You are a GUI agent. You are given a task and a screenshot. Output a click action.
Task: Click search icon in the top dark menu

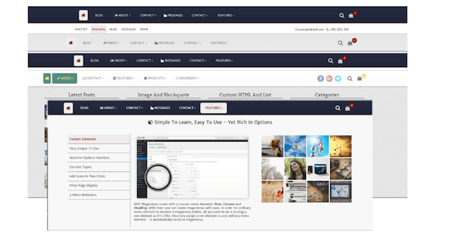(341, 15)
